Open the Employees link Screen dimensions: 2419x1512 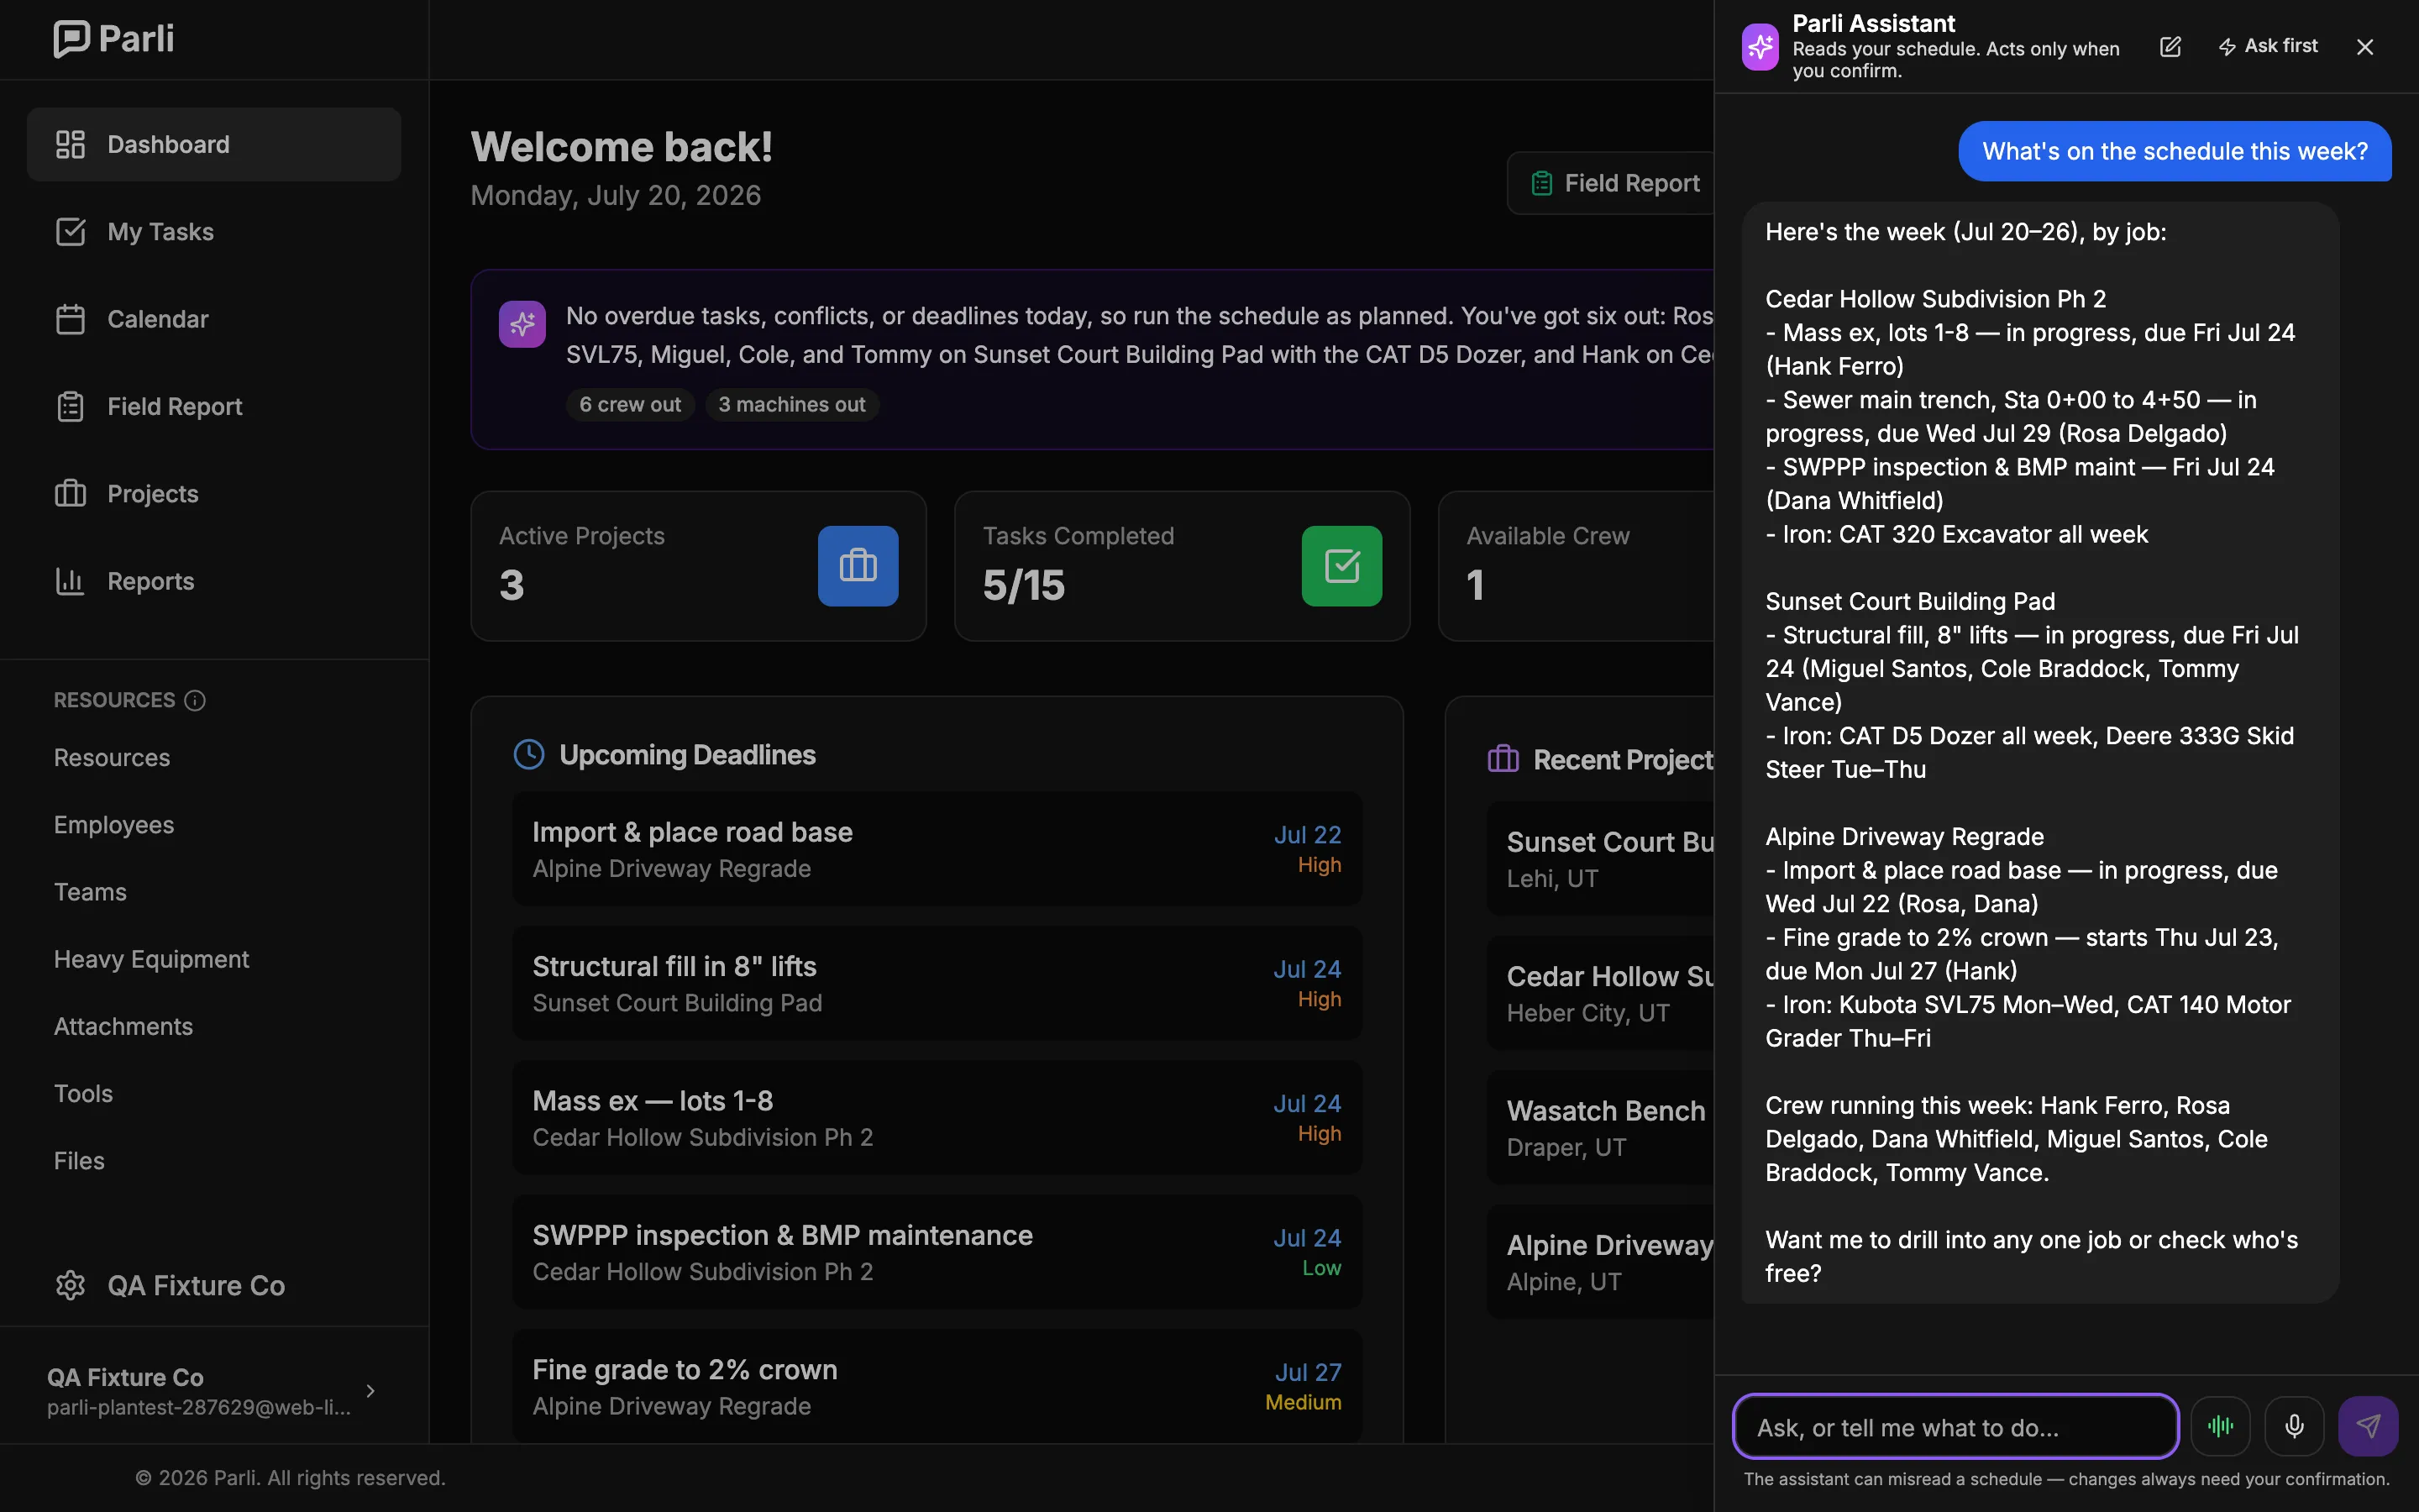(x=114, y=825)
